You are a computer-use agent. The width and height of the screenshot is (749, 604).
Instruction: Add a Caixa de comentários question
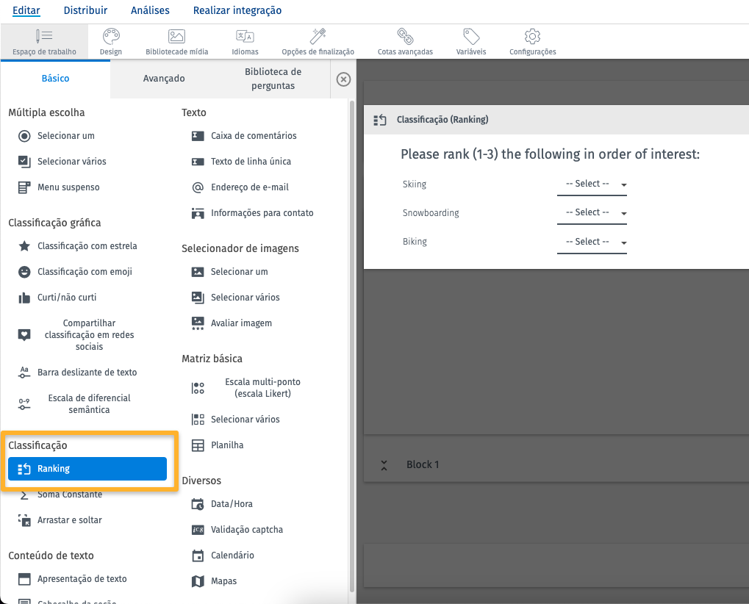(x=244, y=136)
